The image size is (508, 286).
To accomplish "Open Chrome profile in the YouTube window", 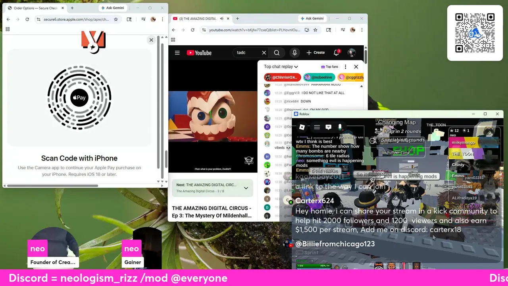I will [x=353, y=30].
